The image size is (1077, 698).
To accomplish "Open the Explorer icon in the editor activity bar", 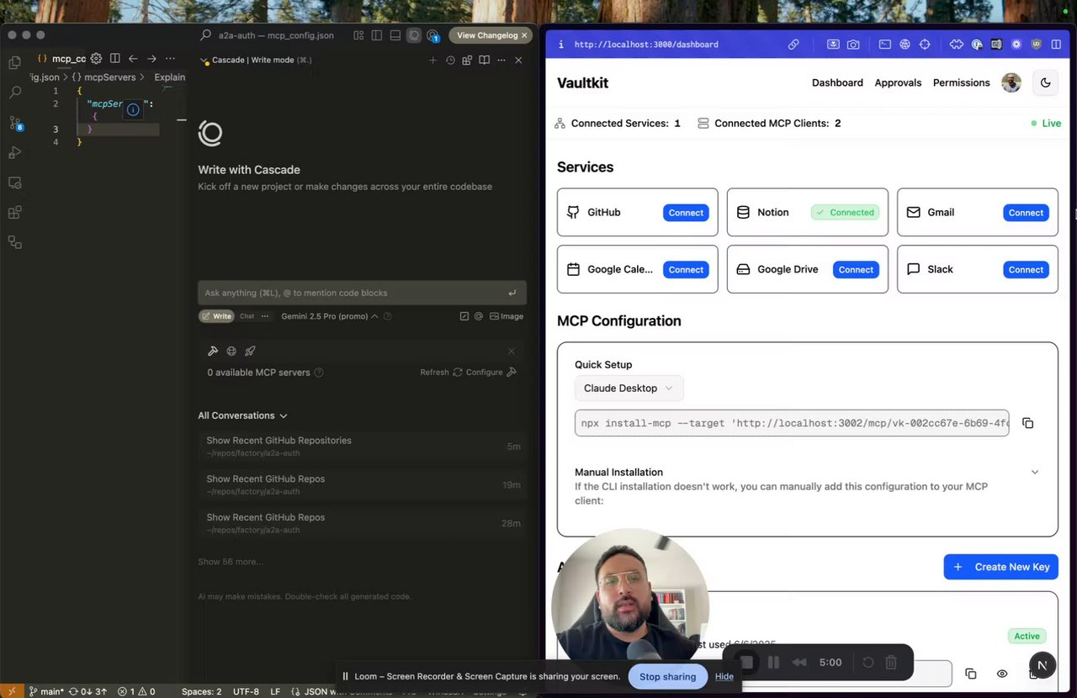I will [x=14, y=62].
